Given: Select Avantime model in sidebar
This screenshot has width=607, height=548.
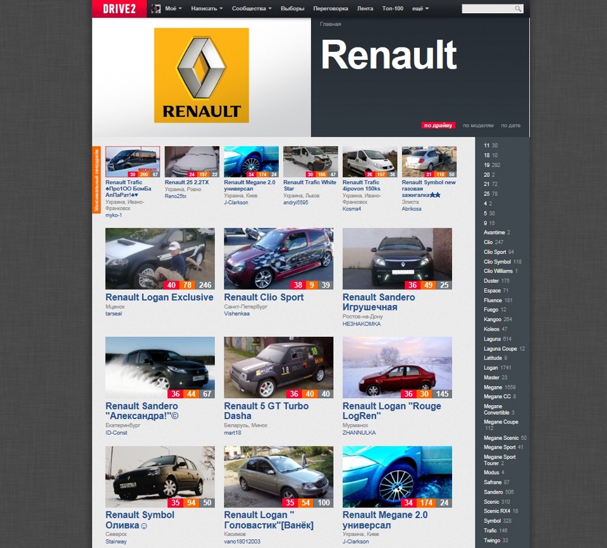Looking at the screenshot, I should point(494,233).
